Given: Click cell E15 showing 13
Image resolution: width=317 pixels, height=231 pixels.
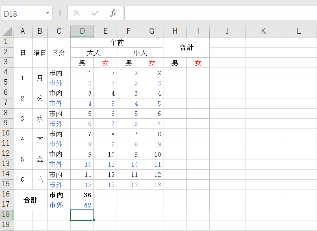Looking at the screenshot, I should 105,185.
